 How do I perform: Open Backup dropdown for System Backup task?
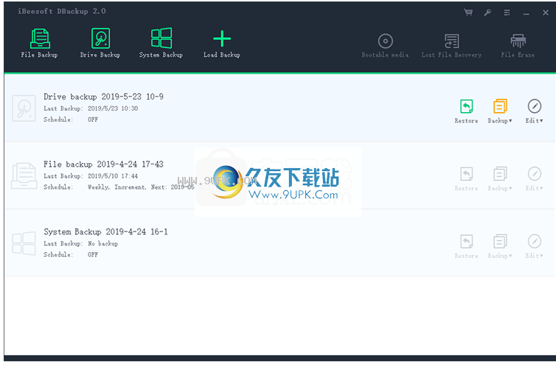pyautogui.click(x=500, y=246)
